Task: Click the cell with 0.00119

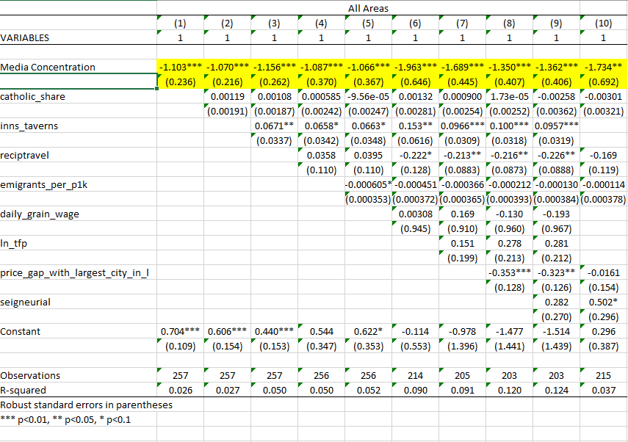Action: [x=228, y=96]
